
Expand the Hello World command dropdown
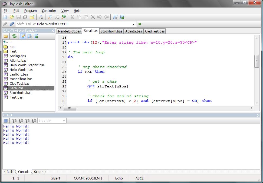(134, 24)
